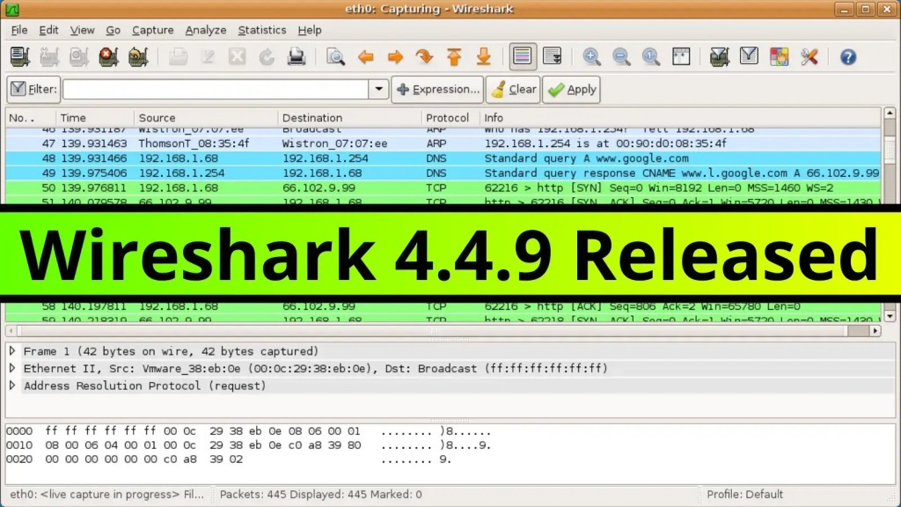901x507 pixels.
Task: Open the Capture menu
Action: pyautogui.click(x=152, y=29)
